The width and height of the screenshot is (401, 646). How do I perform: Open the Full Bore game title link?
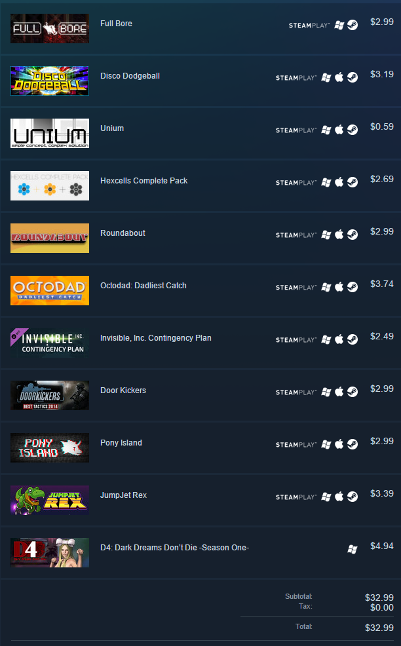116,24
